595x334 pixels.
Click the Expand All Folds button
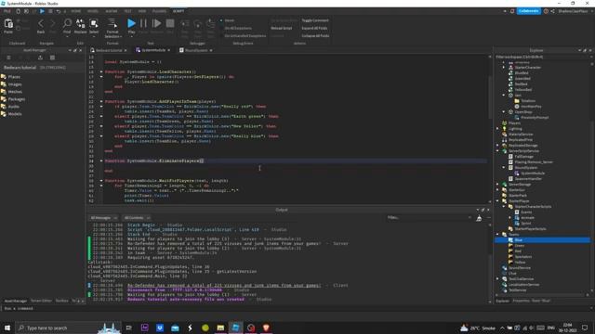(x=314, y=28)
